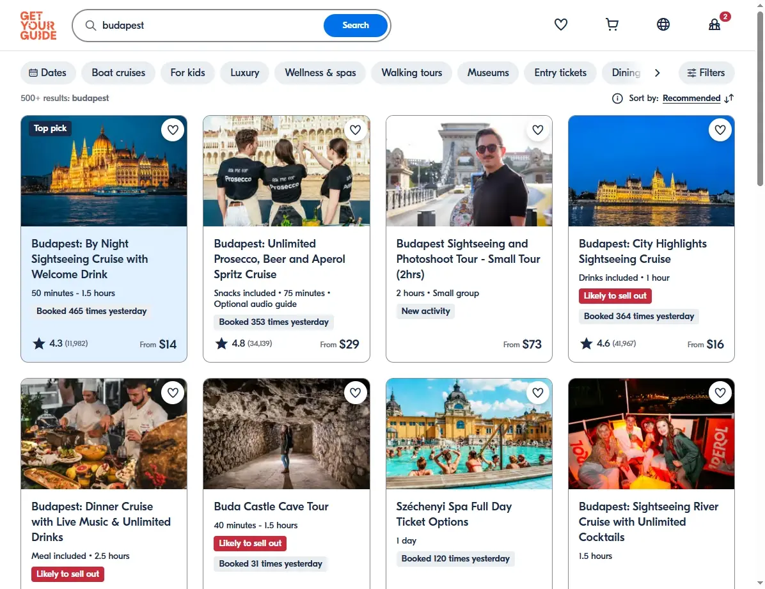Click 'Booked 31 times yesterday' label
This screenshot has height=589, width=765.
click(271, 563)
